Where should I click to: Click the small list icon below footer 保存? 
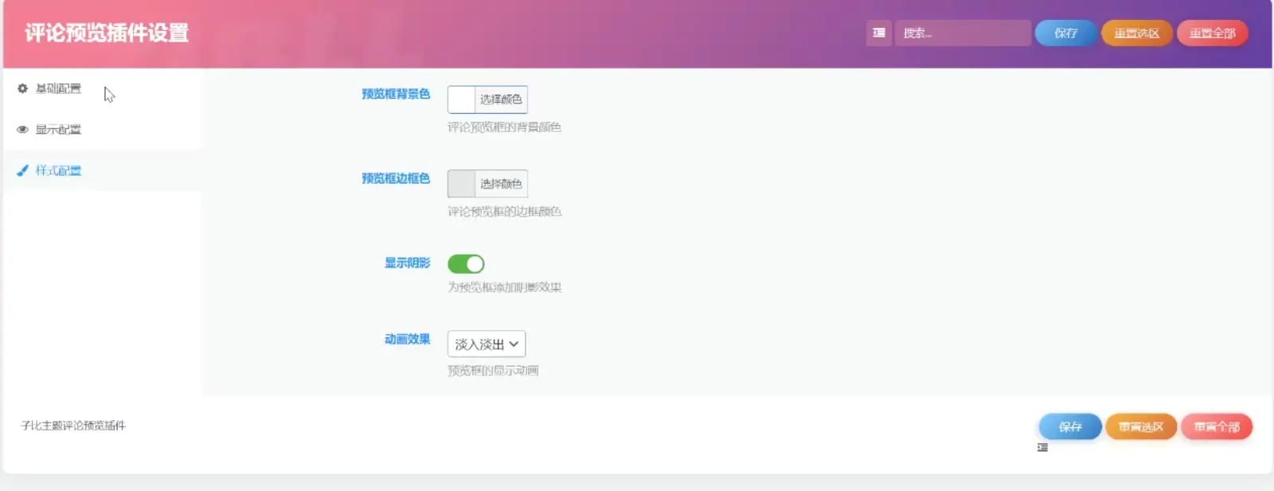click(1042, 448)
